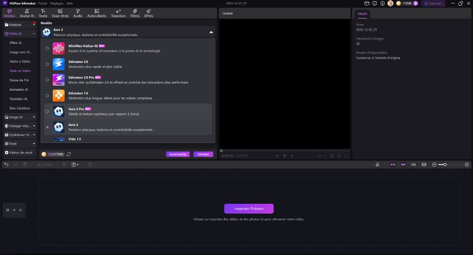Select the Edimakor 2.0 Pro radio button

pyautogui.click(x=47, y=80)
